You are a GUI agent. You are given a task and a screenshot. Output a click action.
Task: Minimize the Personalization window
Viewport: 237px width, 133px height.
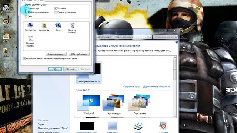pos(163,31)
